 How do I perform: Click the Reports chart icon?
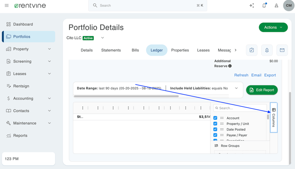click(9, 136)
